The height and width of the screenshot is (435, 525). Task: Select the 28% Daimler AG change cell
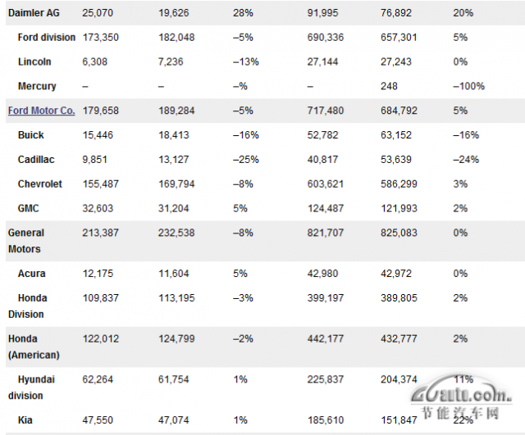pos(243,13)
